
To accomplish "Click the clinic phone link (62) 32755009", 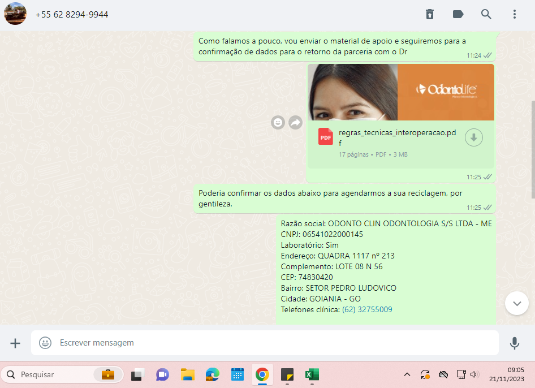I will pos(367,310).
